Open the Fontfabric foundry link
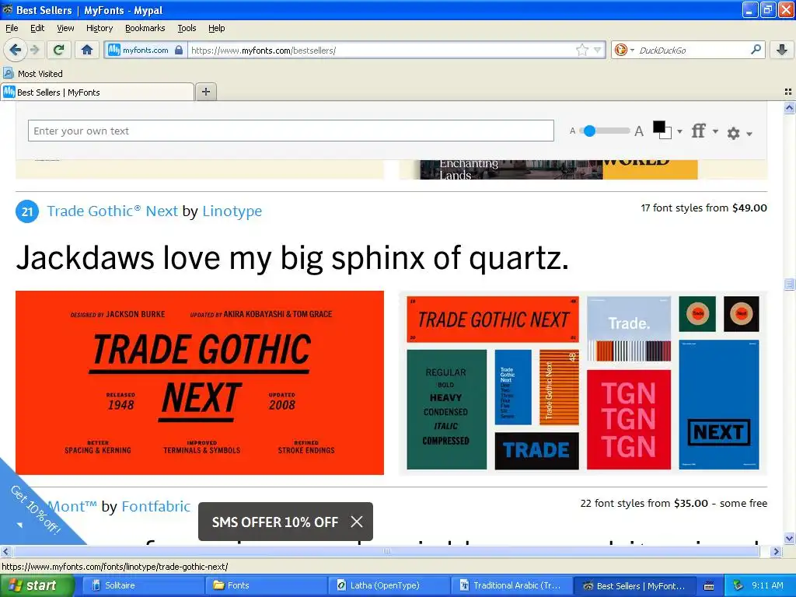Image resolution: width=796 pixels, height=597 pixels. (x=155, y=506)
